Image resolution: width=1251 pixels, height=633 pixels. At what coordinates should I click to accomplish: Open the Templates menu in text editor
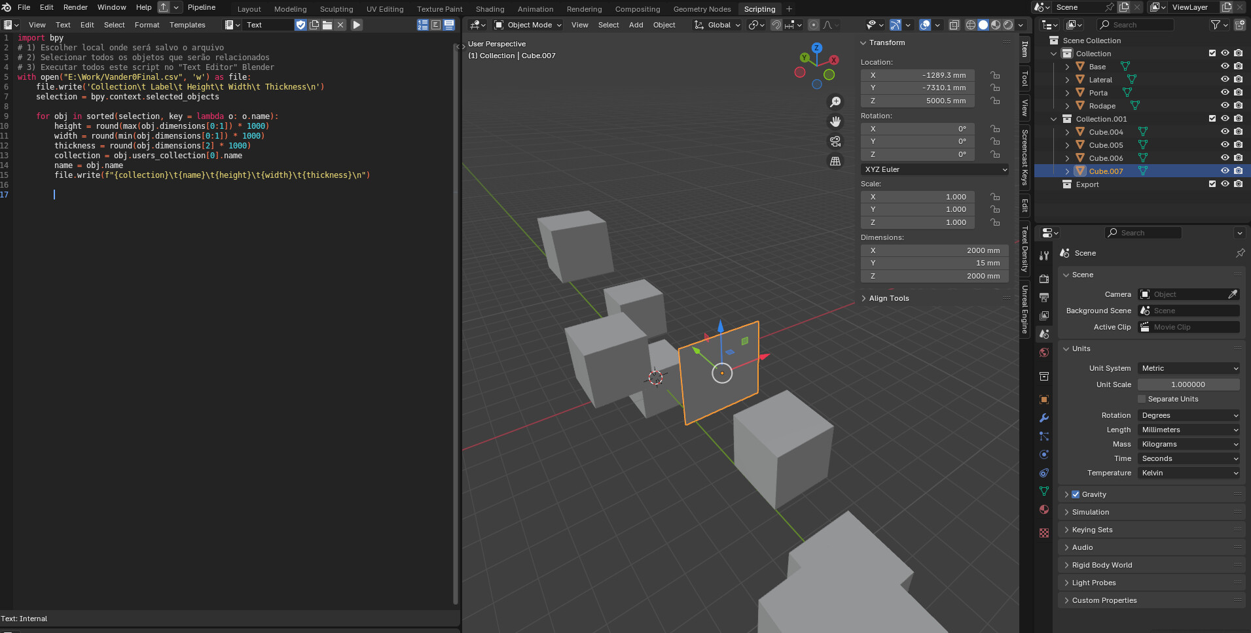point(187,25)
